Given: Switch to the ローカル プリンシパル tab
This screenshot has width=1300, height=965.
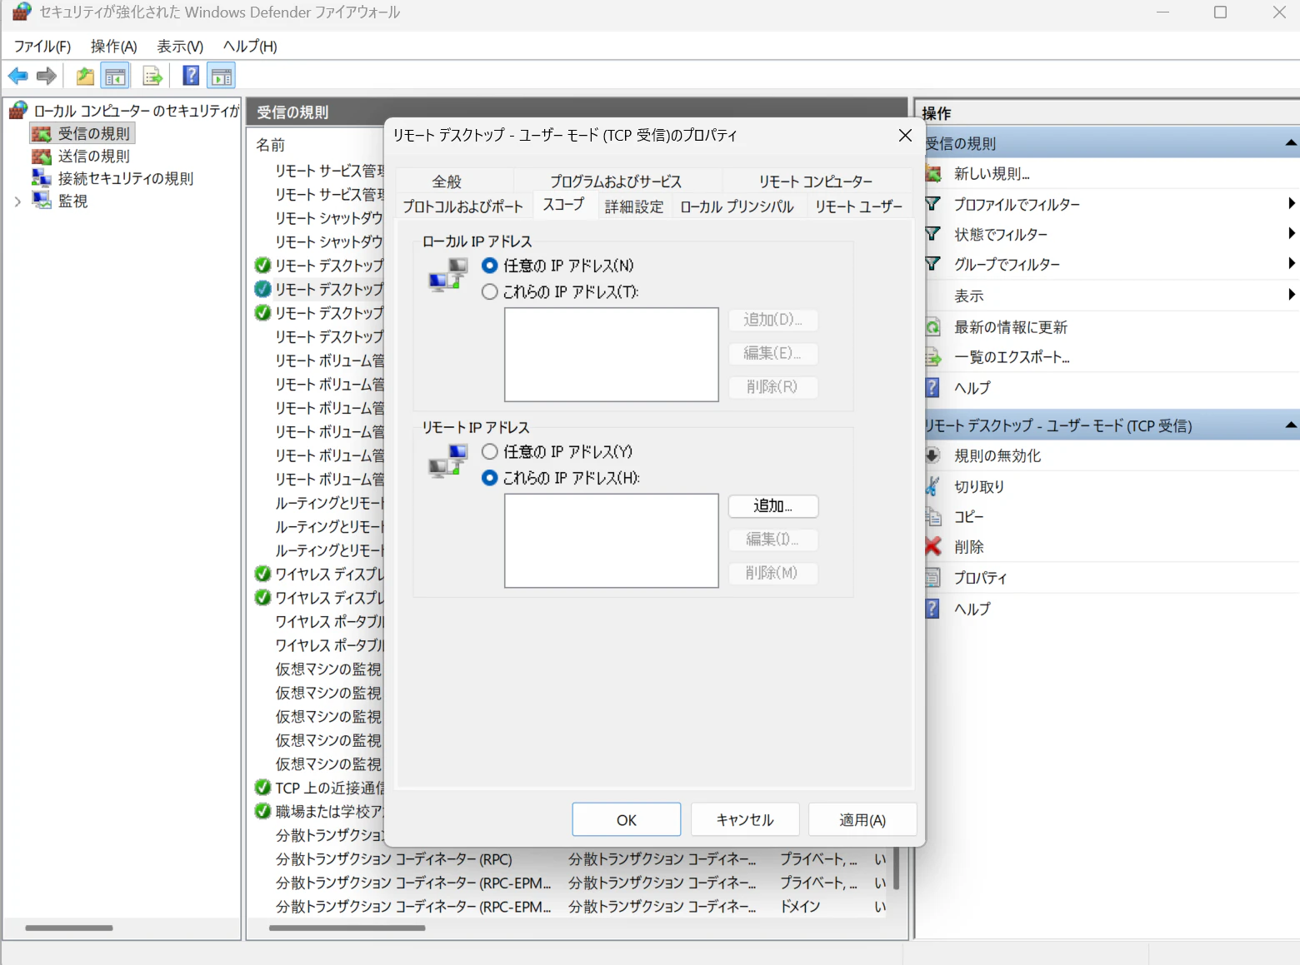Looking at the screenshot, I should coord(737,206).
